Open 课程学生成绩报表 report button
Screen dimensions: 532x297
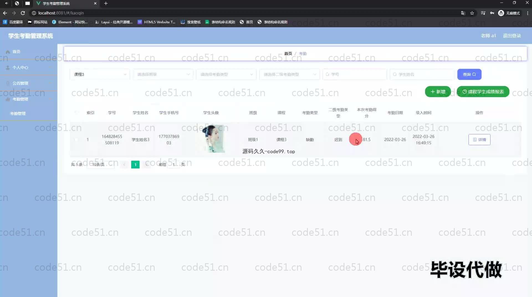(483, 92)
